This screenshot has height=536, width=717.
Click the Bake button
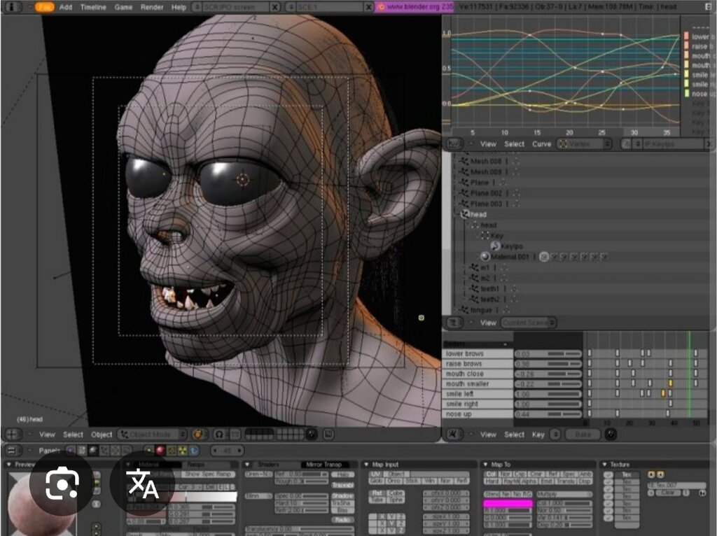coord(583,434)
